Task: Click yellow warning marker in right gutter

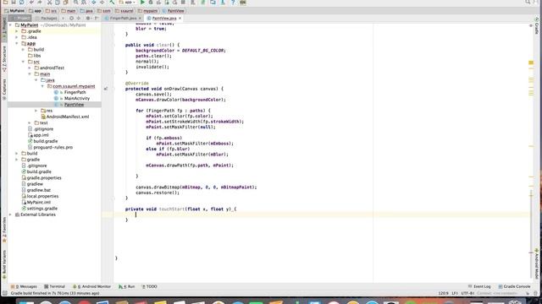Action: coord(531,62)
